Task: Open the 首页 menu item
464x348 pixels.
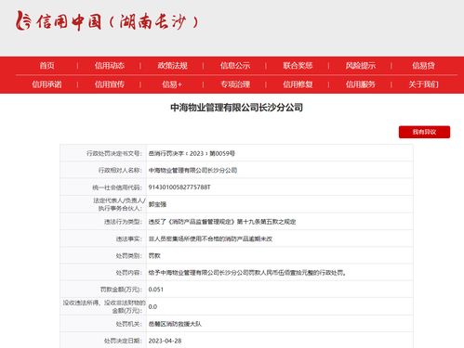Action: tap(46, 66)
